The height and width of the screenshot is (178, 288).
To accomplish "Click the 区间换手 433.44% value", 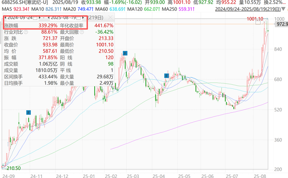I will pyautogui.click(x=48, y=77).
